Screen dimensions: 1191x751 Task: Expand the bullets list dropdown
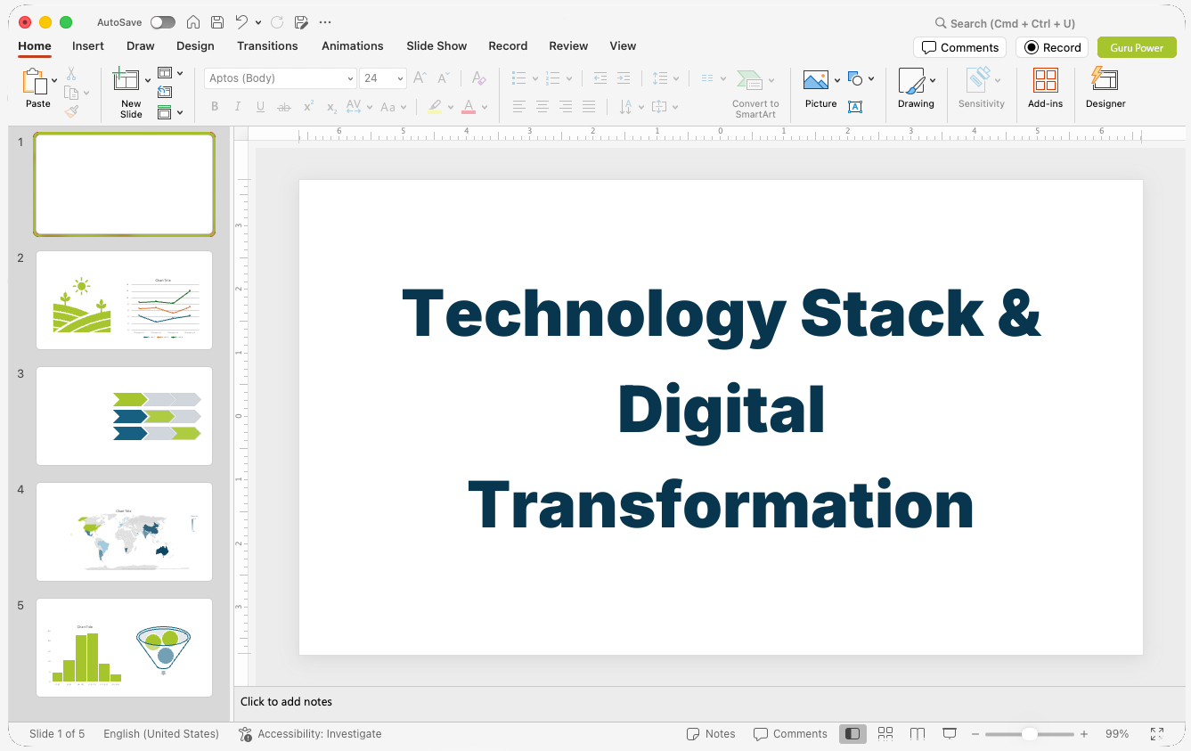[x=534, y=78]
